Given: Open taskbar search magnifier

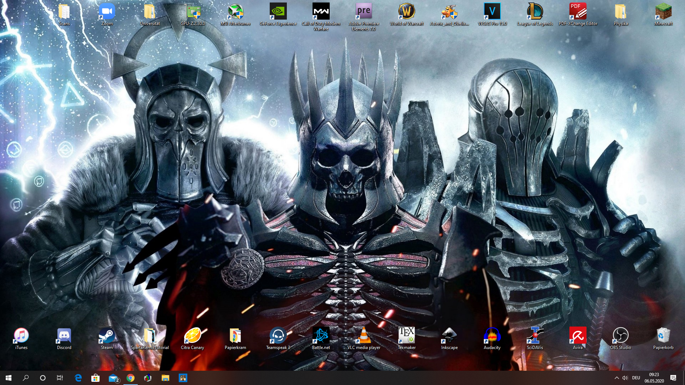Looking at the screenshot, I should [26, 378].
